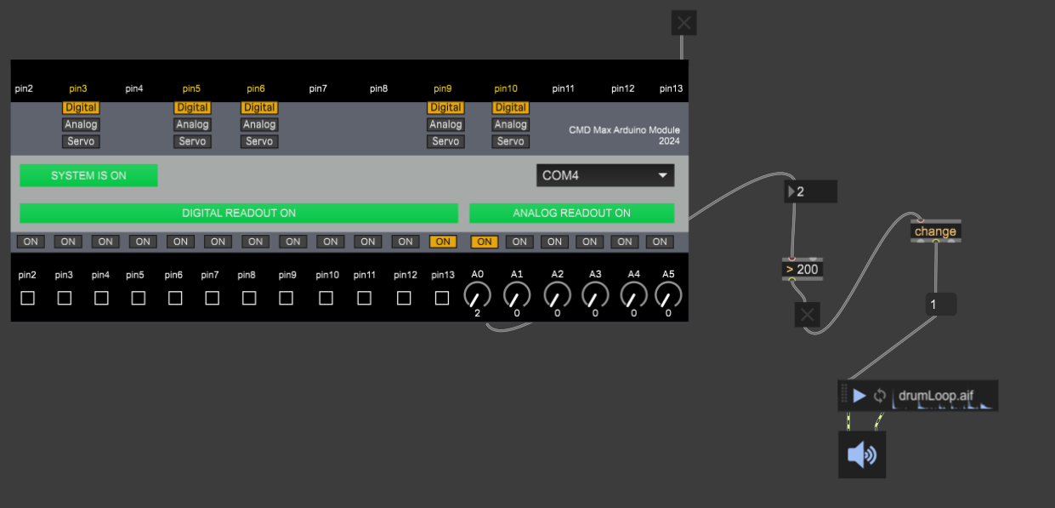This screenshot has height=508, width=1055.
Task: Check the pin2 readout checkbox
Action: point(27,298)
